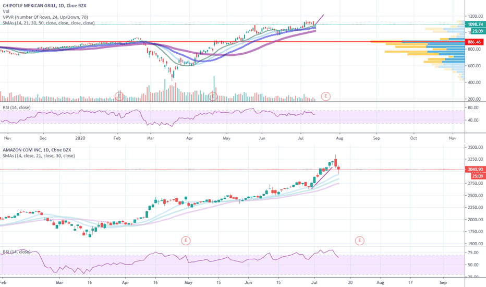Click the 50.00 level on Amazon RSI axis
Screen dimensions: 486x287
[x=473, y=265]
